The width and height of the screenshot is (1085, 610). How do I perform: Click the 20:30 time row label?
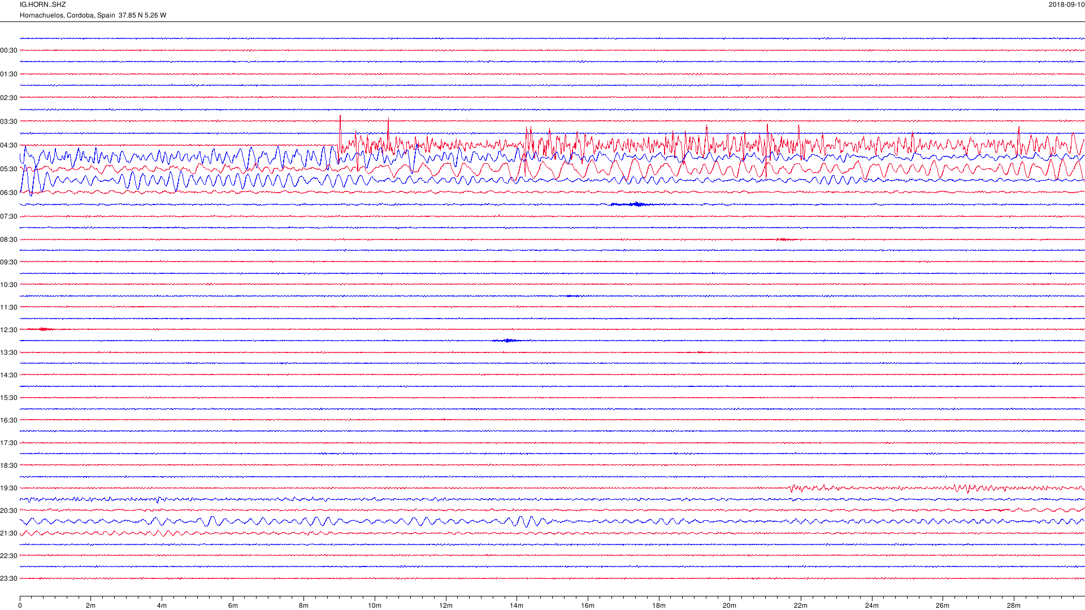coord(8,511)
